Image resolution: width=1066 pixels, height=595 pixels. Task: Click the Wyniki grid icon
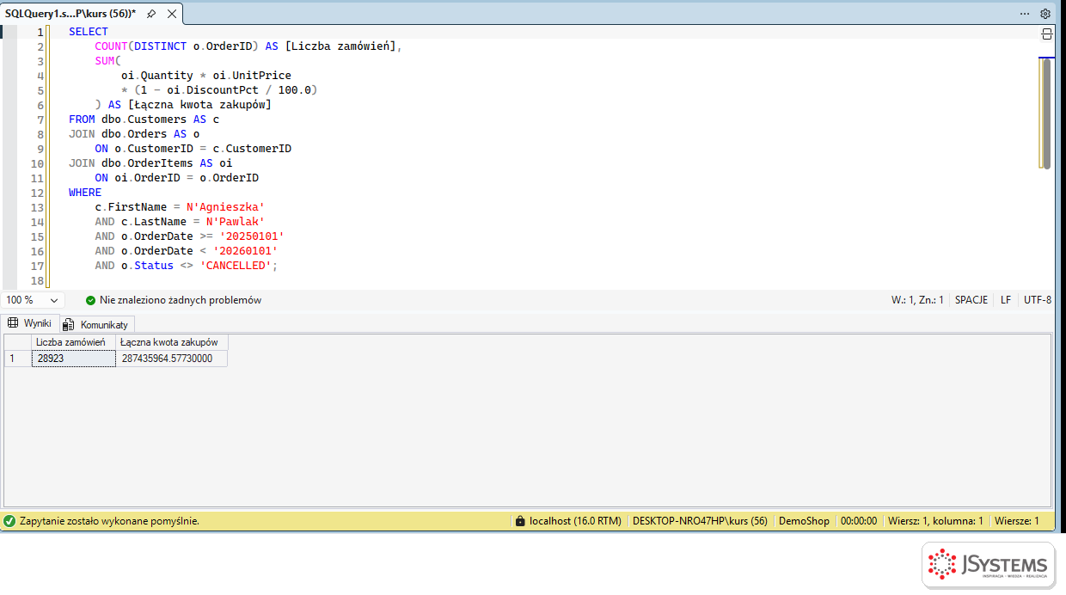coord(13,323)
